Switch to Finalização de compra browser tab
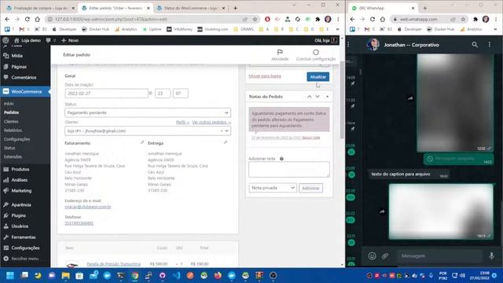 (x=40, y=8)
